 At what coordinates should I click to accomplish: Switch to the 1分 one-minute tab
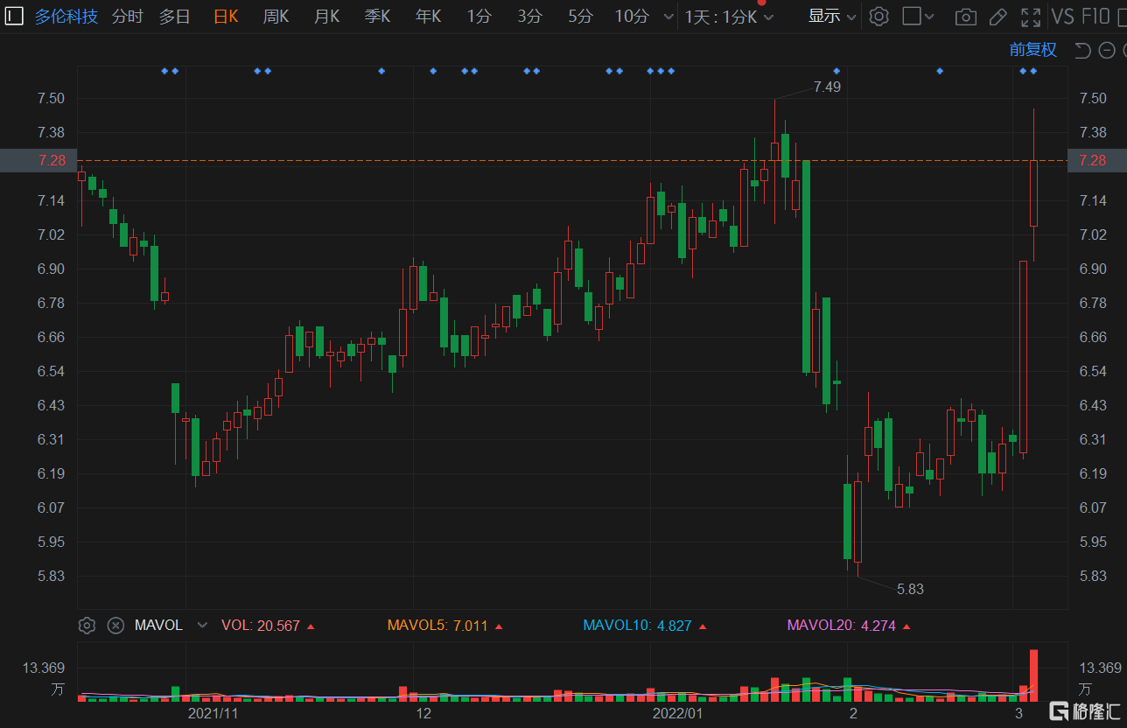coord(479,16)
